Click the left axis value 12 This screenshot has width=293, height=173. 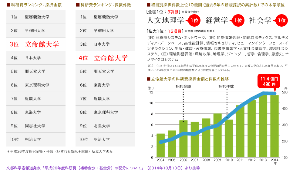[x=151, y=92]
